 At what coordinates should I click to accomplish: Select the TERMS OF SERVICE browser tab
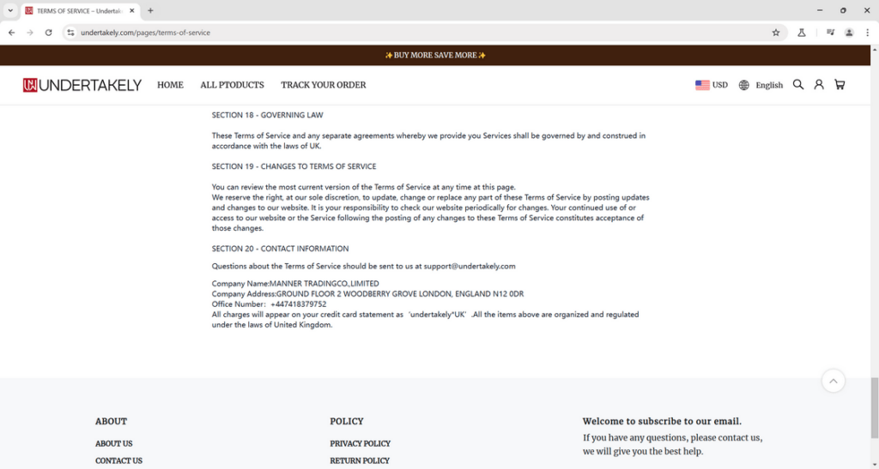pos(80,10)
